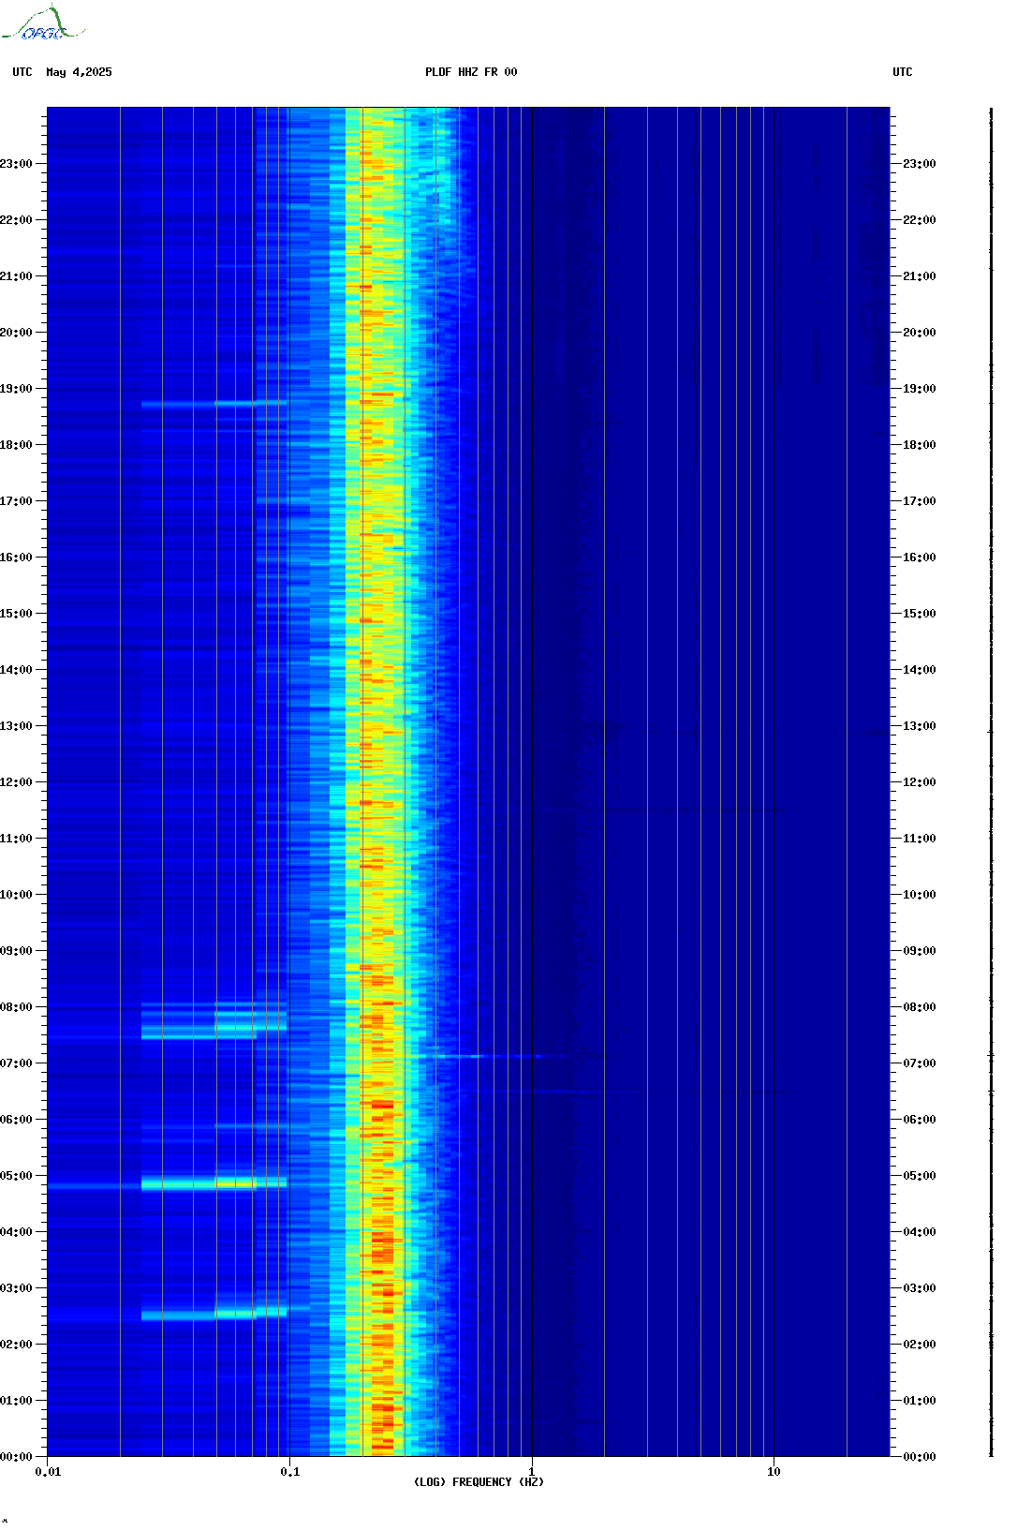
Task: Click 12:00 on the right time axis
Action: [x=920, y=782]
